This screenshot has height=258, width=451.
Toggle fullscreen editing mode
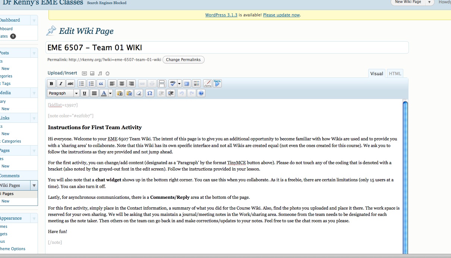click(187, 83)
